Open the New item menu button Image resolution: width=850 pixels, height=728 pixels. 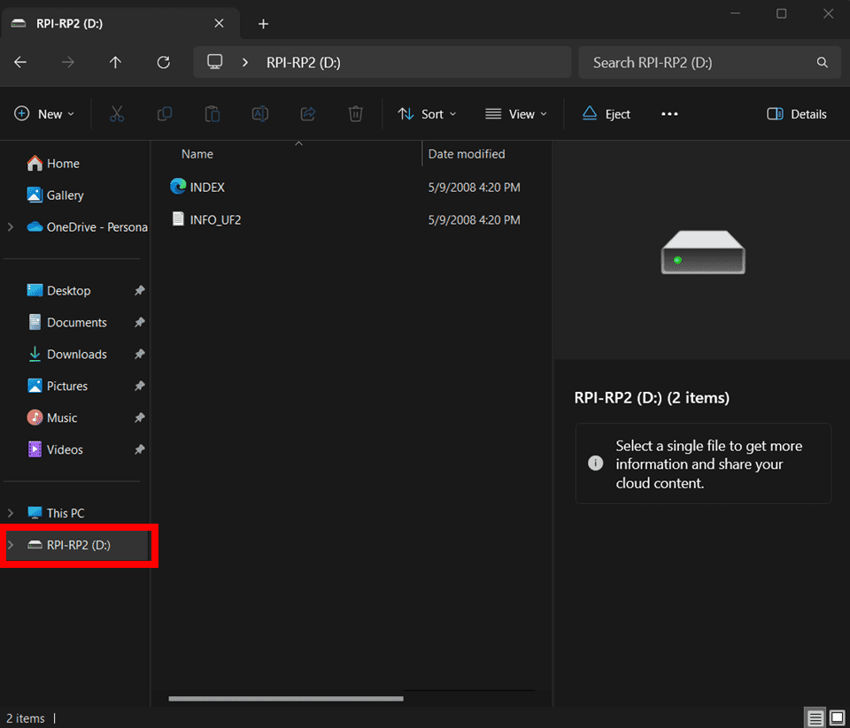[44, 114]
